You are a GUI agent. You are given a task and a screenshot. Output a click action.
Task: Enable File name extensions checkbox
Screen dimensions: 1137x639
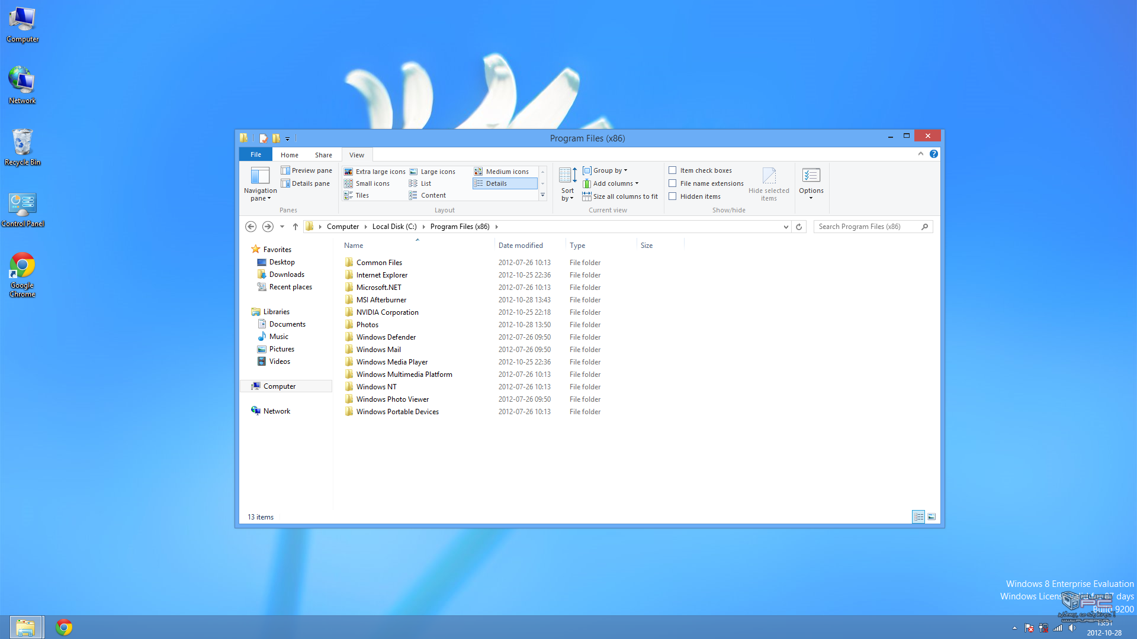tap(672, 183)
